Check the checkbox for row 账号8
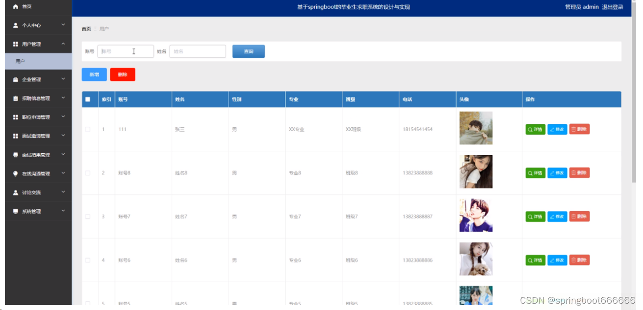 (x=88, y=173)
